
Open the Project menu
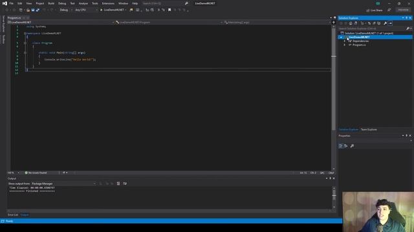40,3
